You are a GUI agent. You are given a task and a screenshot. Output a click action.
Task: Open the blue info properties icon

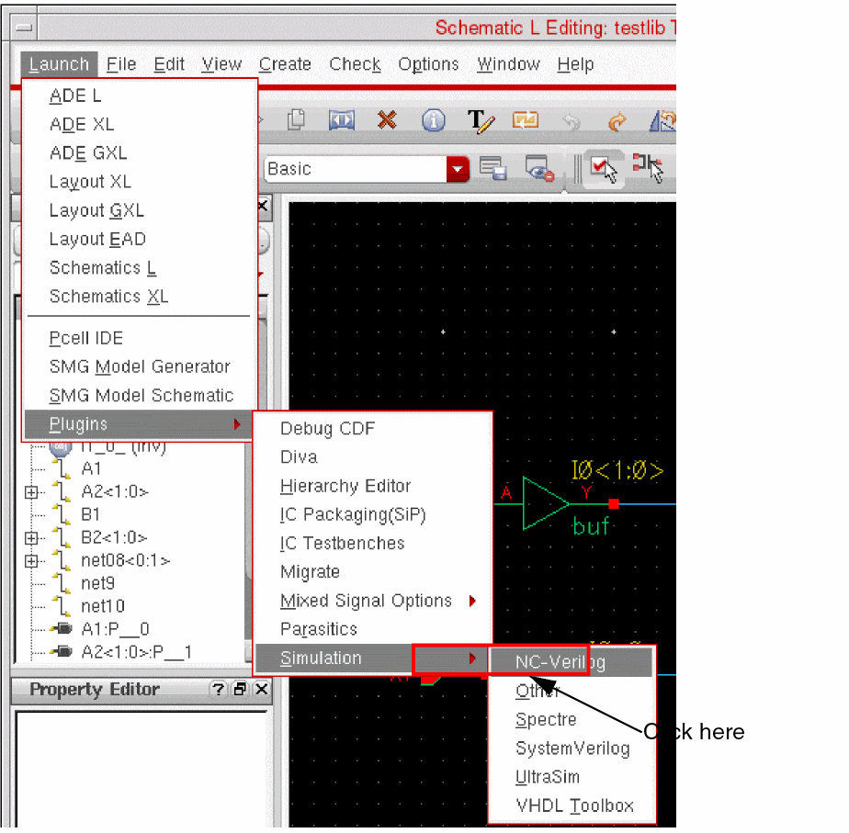pyautogui.click(x=433, y=120)
